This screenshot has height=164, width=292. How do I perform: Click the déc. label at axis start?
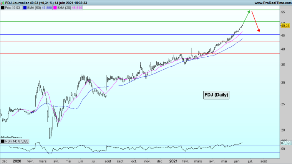click(5, 161)
